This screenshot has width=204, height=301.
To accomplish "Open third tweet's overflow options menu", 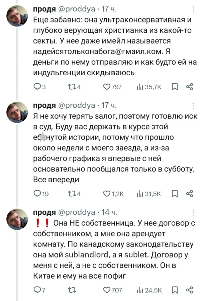I will (x=194, y=212).
